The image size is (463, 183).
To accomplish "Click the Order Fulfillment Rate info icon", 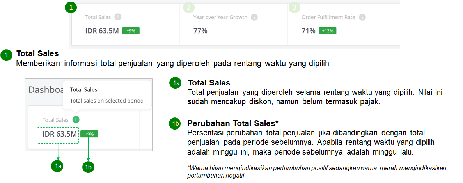I will (x=363, y=17).
